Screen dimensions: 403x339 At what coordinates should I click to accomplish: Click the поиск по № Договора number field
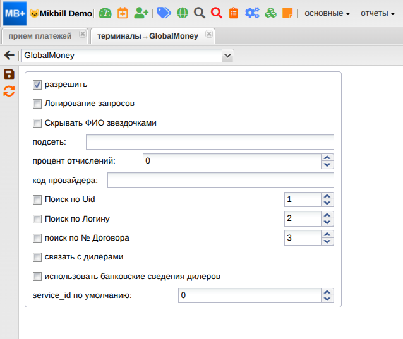click(303, 238)
